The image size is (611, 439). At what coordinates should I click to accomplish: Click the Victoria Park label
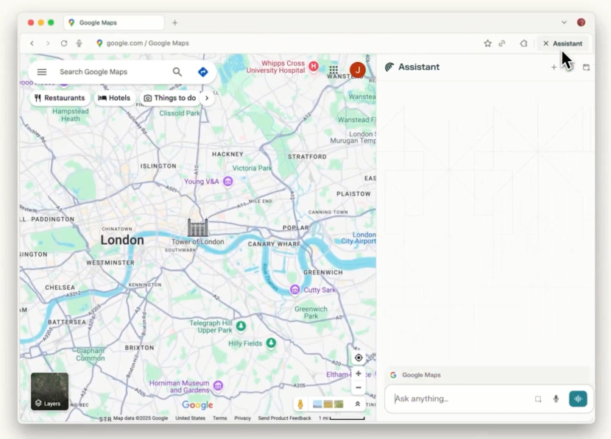pyautogui.click(x=252, y=168)
